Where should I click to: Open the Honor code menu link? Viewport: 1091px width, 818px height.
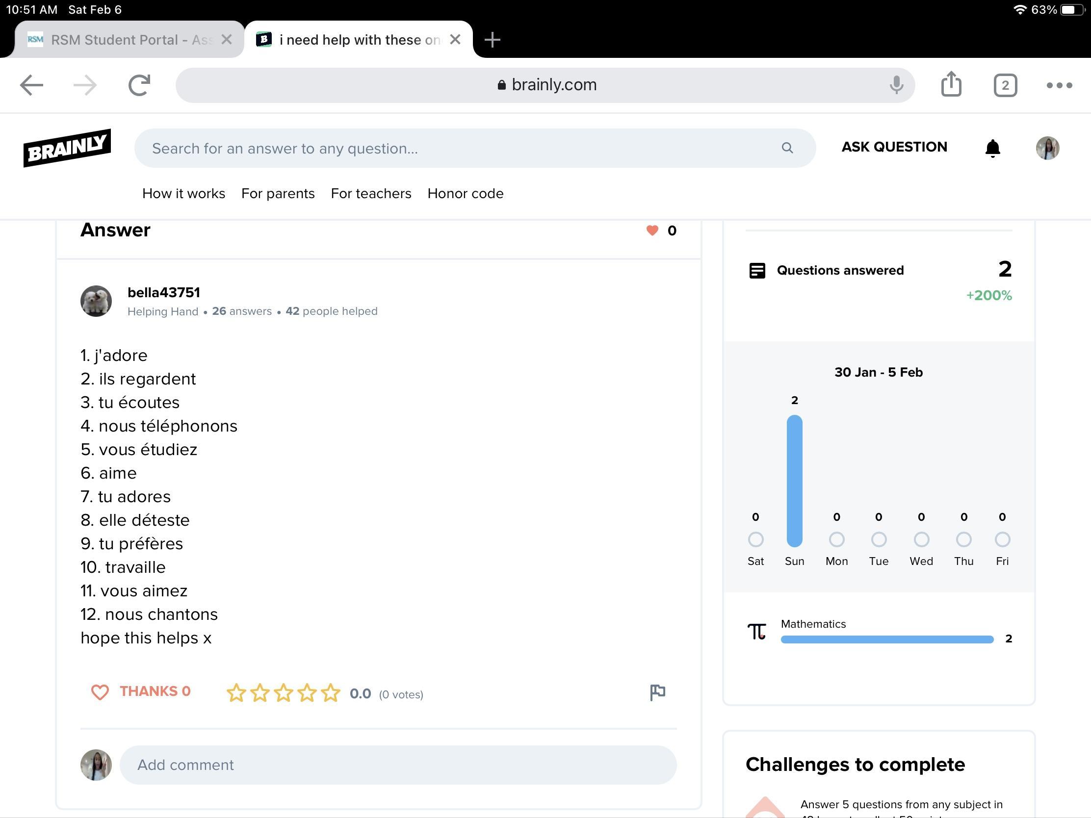(x=465, y=193)
